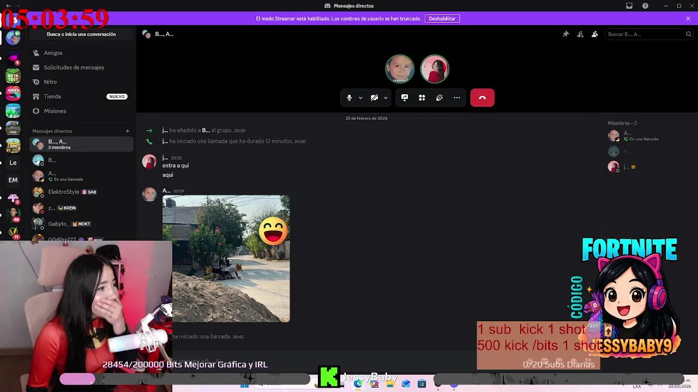Click the '20 de febrero de 2026' date divider
The height and width of the screenshot is (392, 698).
366,118
